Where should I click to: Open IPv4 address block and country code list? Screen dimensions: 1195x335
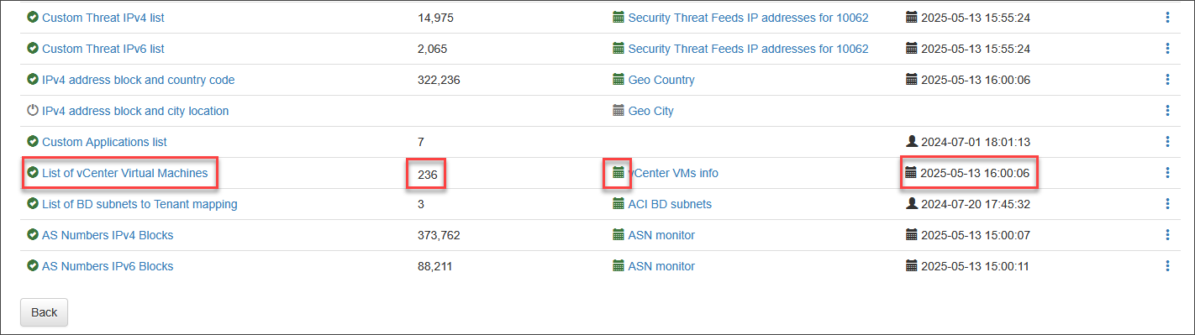pos(139,80)
